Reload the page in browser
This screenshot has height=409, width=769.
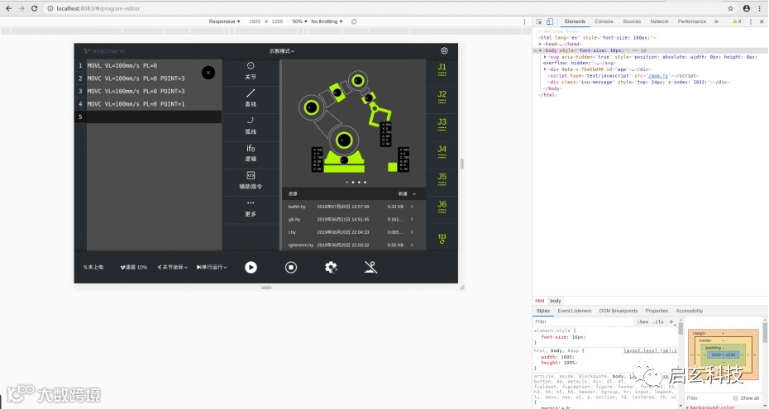tap(35, 8)
